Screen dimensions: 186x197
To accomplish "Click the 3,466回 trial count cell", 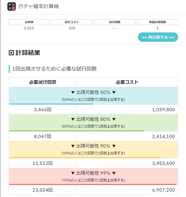I will click(43, 110).
